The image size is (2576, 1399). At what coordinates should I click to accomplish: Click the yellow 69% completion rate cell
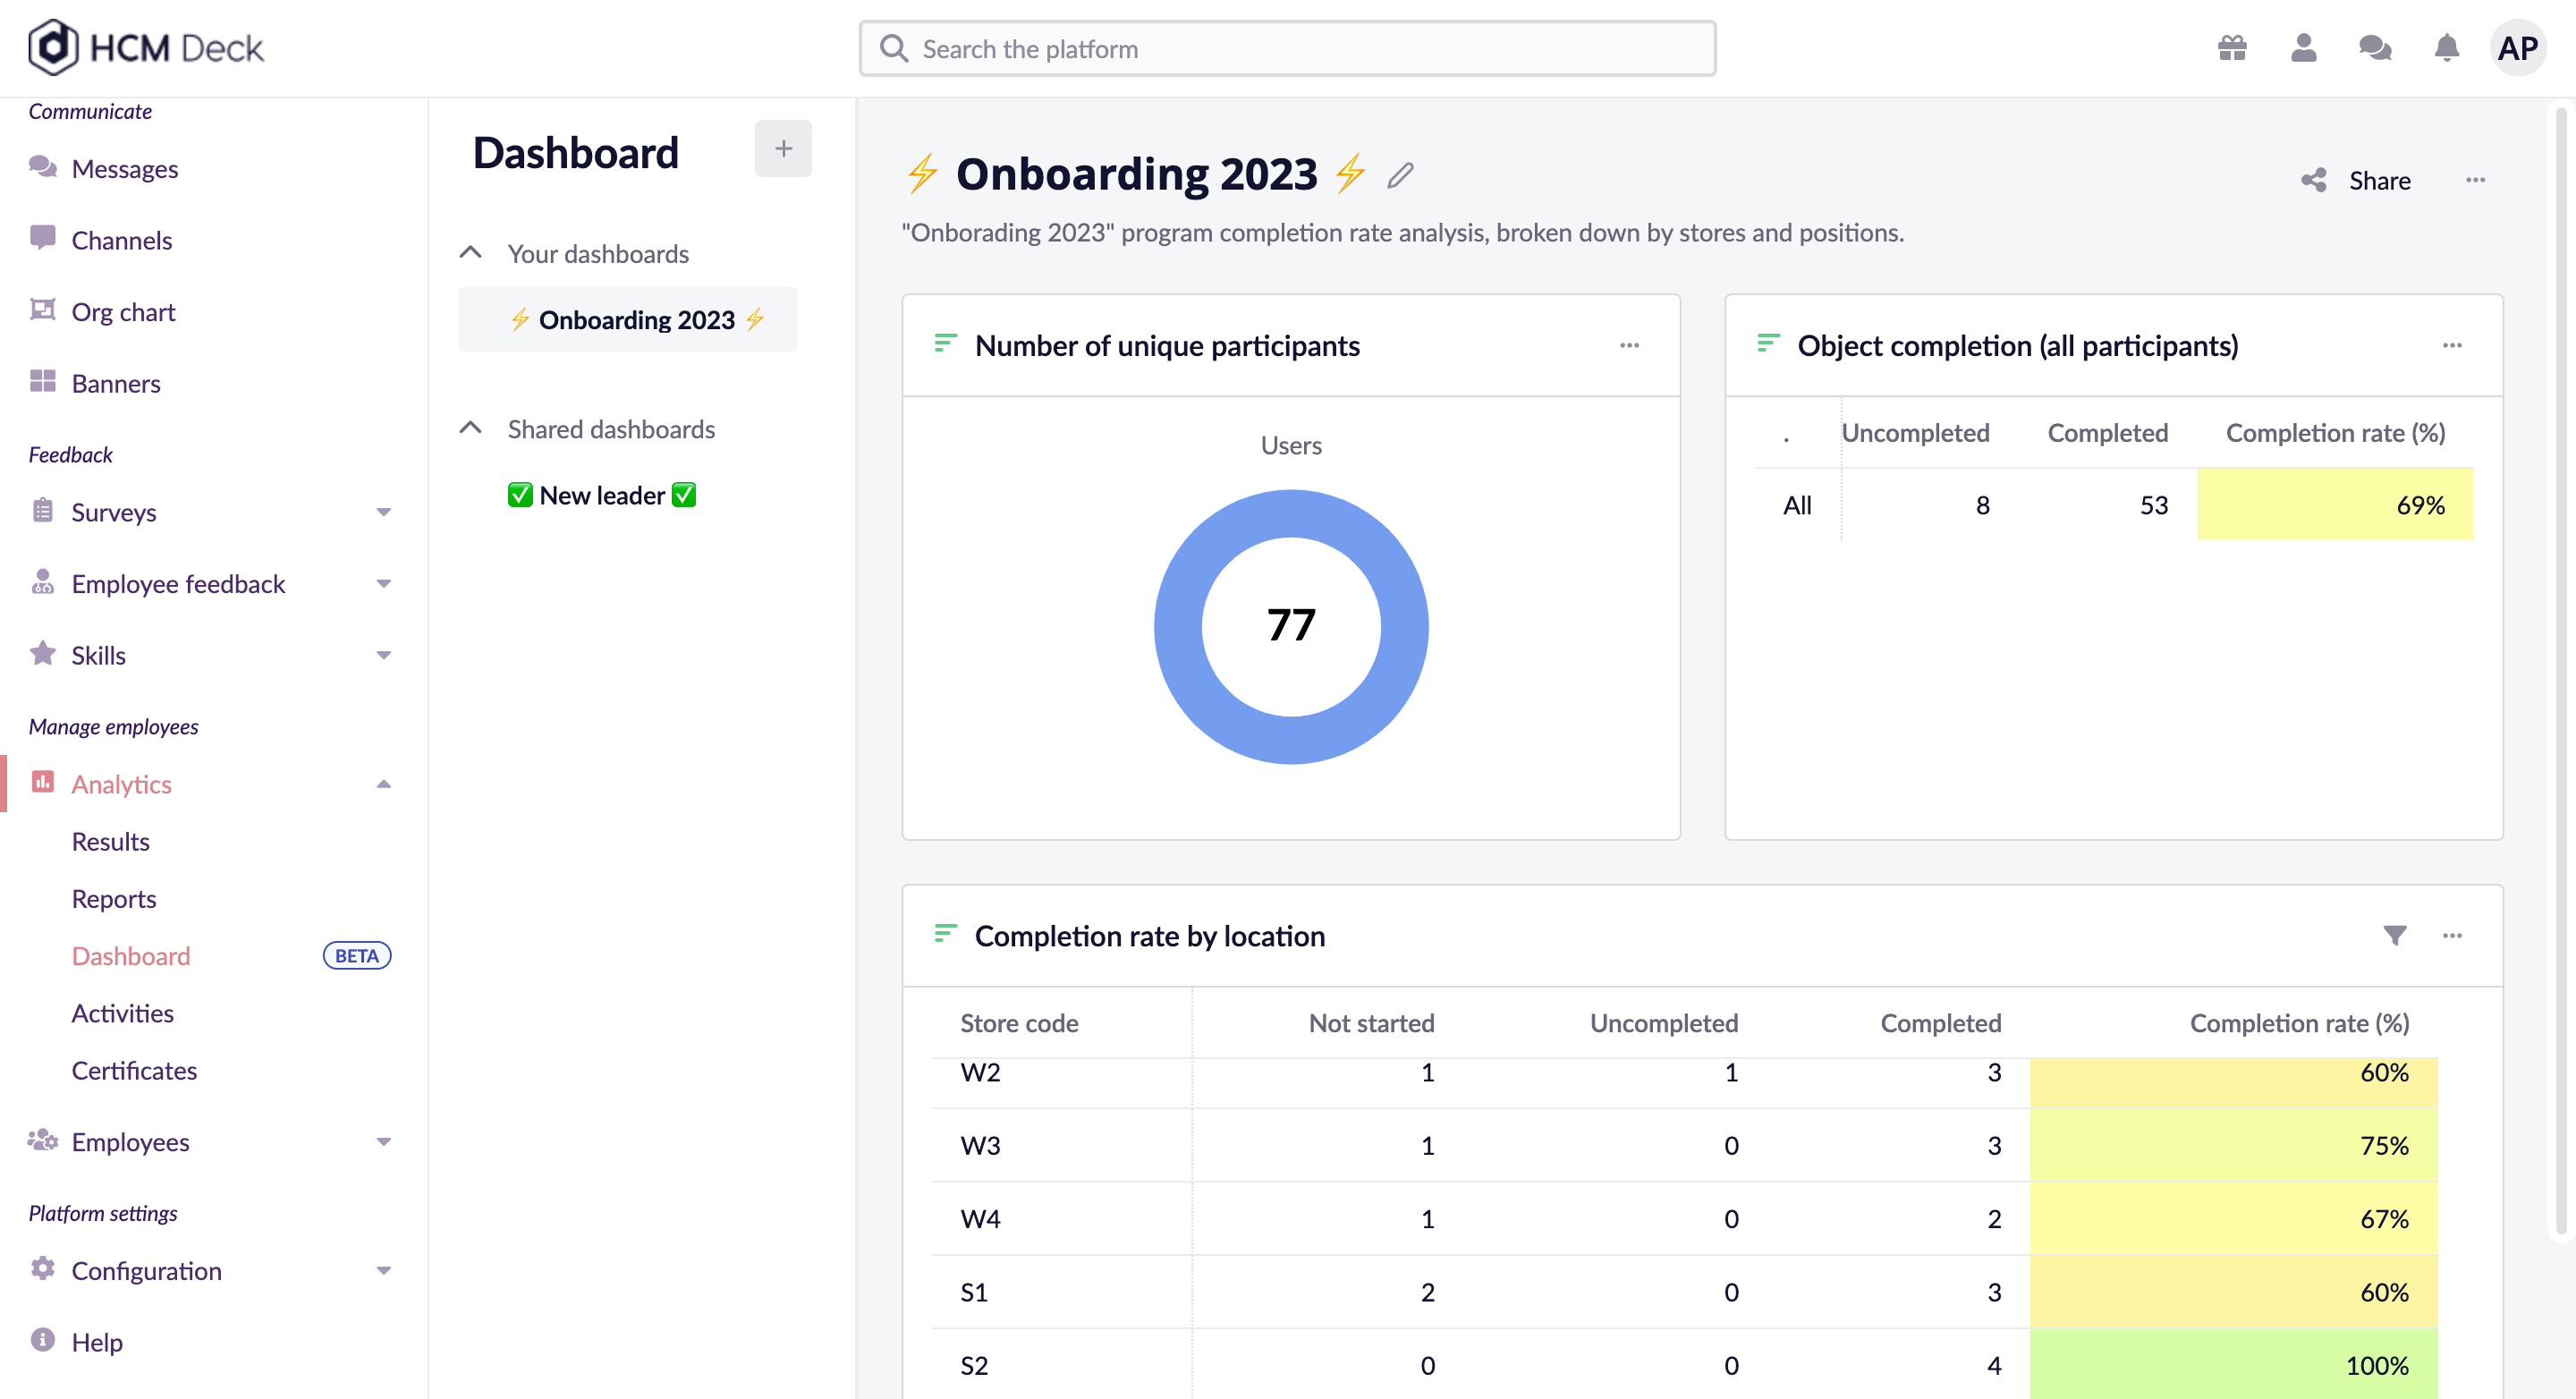click(x=2335, y=505)
